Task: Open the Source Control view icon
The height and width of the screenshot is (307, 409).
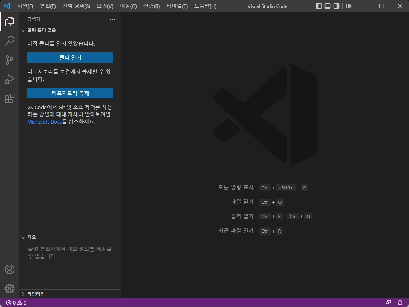Action: point(10,60)
